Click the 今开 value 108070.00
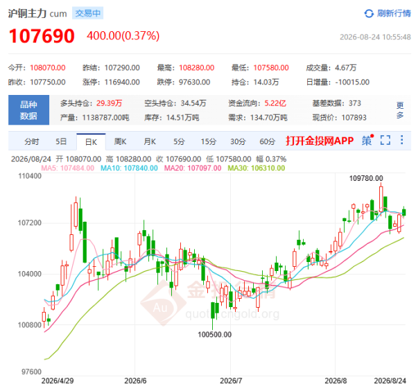 pyautogui.click(x=48, y=68)
